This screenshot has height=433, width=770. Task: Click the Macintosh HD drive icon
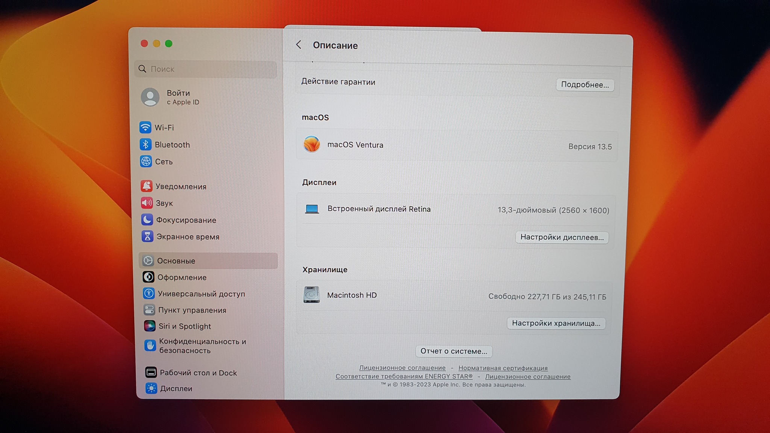[312, 295]
